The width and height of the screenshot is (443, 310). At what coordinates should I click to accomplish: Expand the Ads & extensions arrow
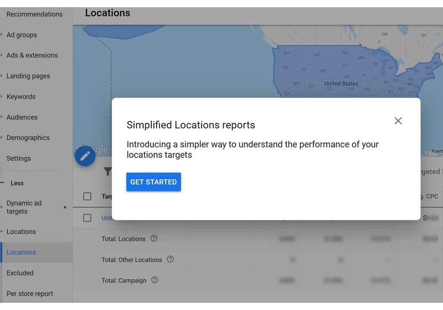pos(2,55)
